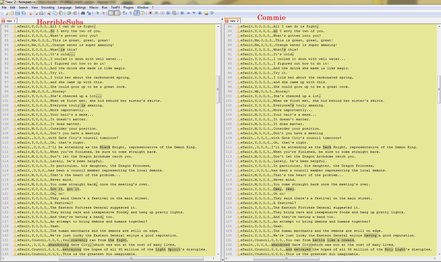Toggle synchronized vertical scrolling
This screenshot has height=262, width=441.
111,13
